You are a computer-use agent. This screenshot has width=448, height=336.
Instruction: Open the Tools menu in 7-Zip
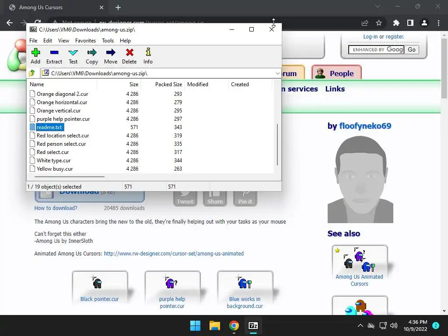108,41
